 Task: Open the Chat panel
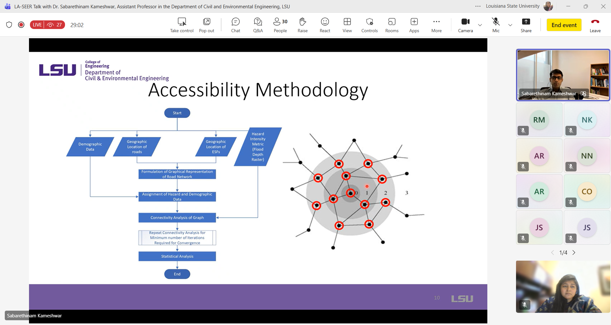[x=236, y=25]
